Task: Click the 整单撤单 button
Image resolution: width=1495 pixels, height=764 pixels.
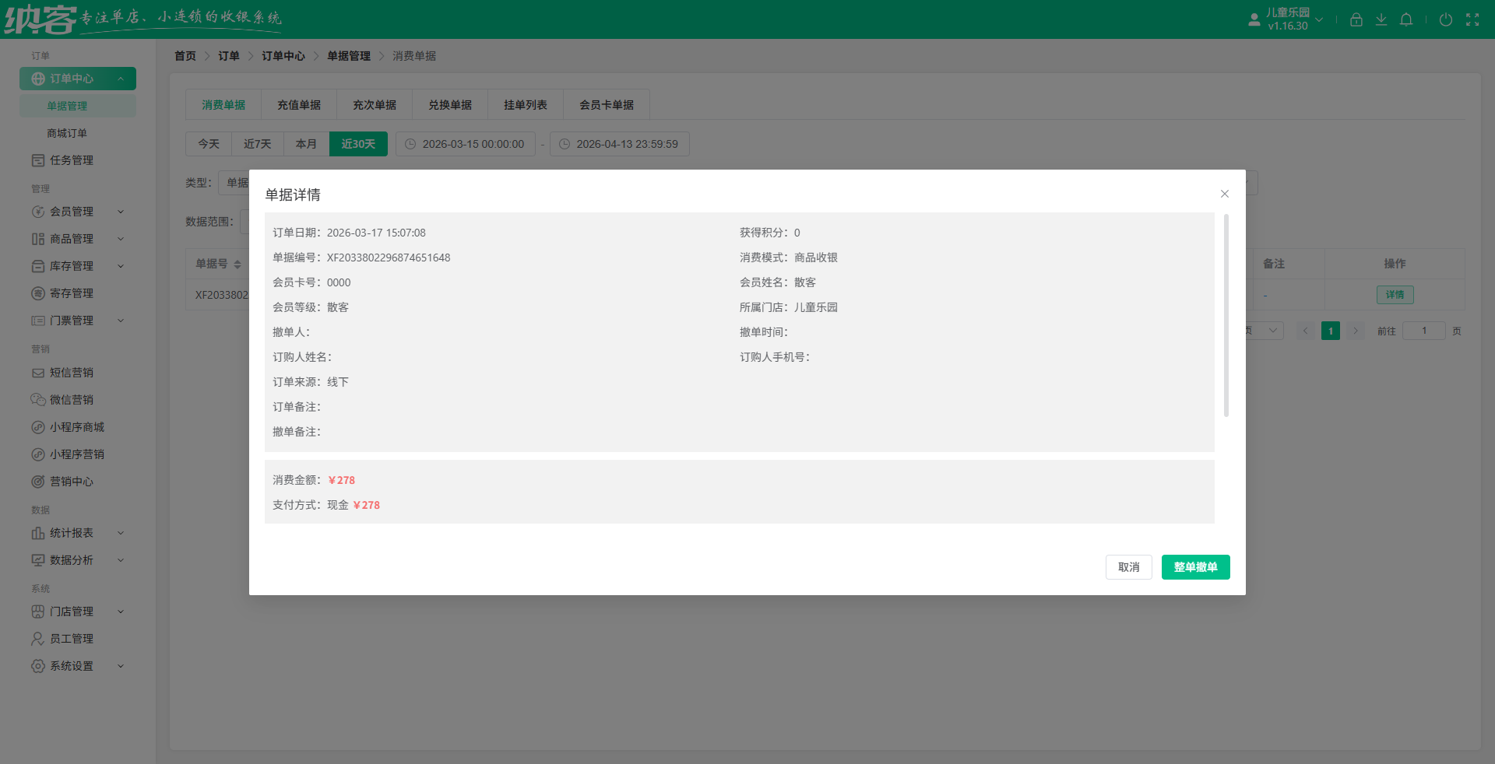Action: 1195,567
